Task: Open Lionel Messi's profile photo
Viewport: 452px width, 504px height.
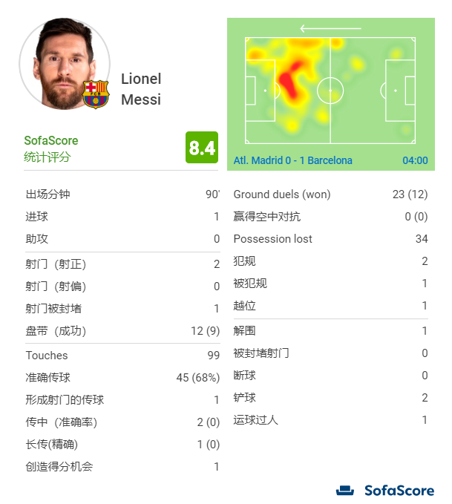Action: tap(65, 64)
